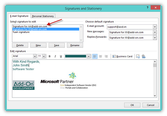Save the current signature
Viewport: 167px width, 116px height.
coord(57,45)
